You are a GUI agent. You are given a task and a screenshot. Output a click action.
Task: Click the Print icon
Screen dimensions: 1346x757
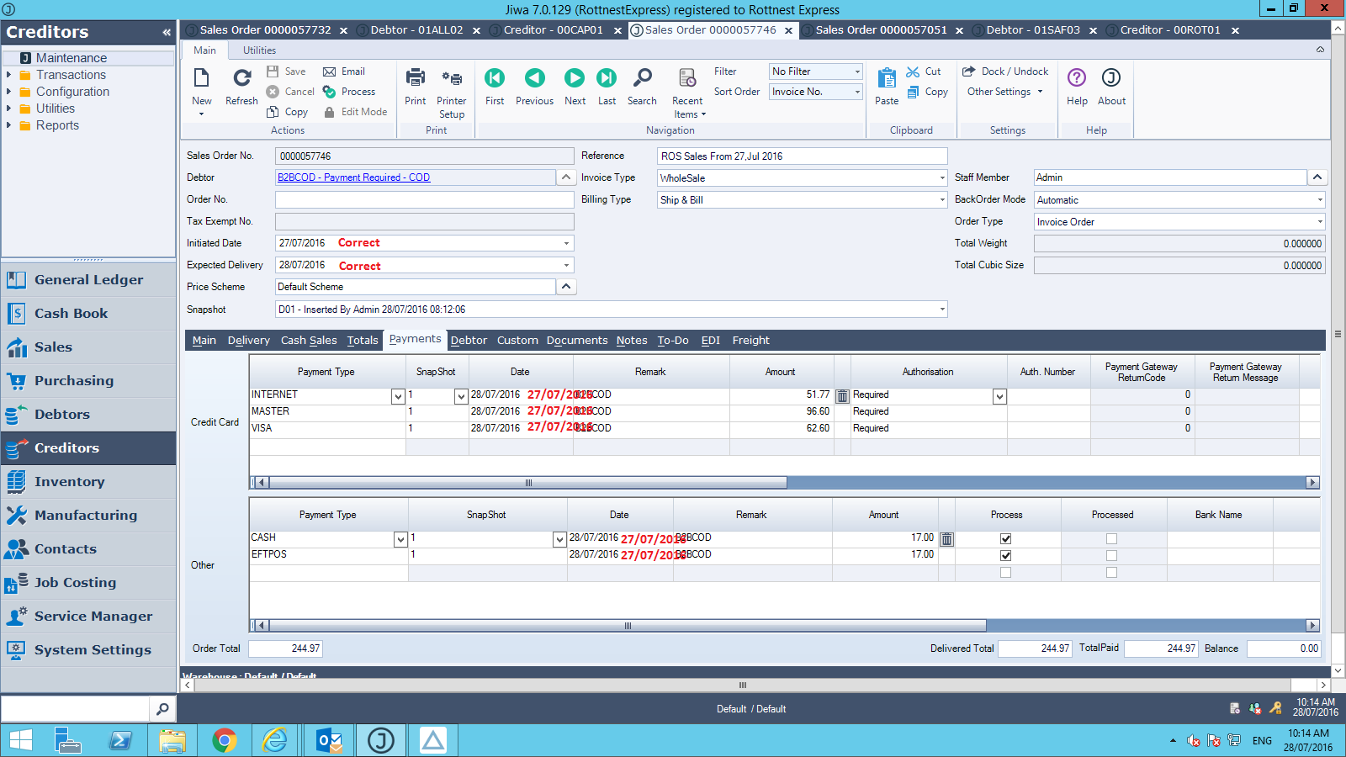[415, 79]
